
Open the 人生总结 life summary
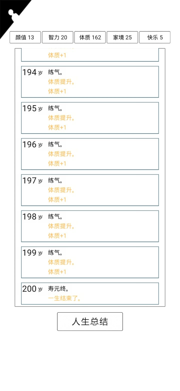[x=90, y=322]
